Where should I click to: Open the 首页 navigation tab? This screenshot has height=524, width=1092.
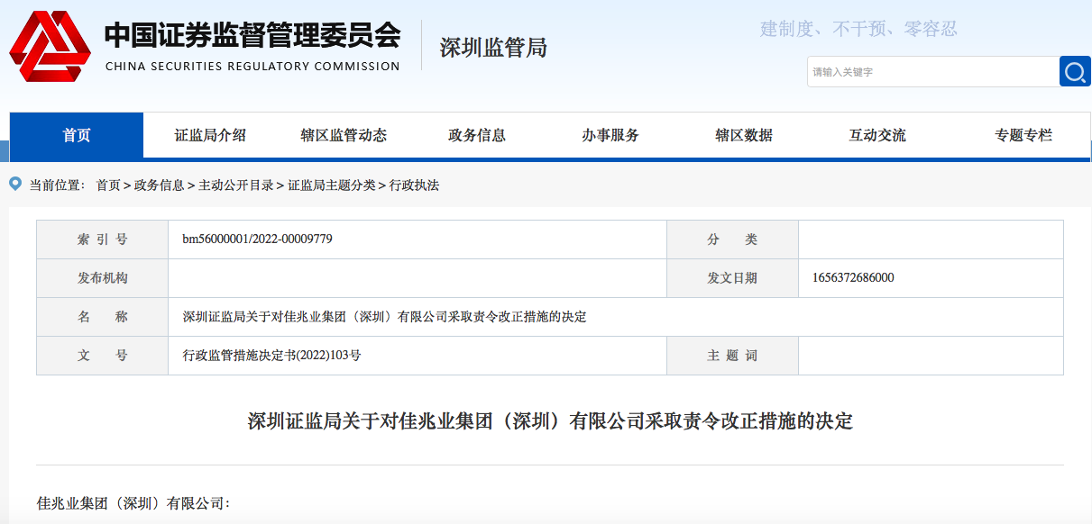[77, 136]
